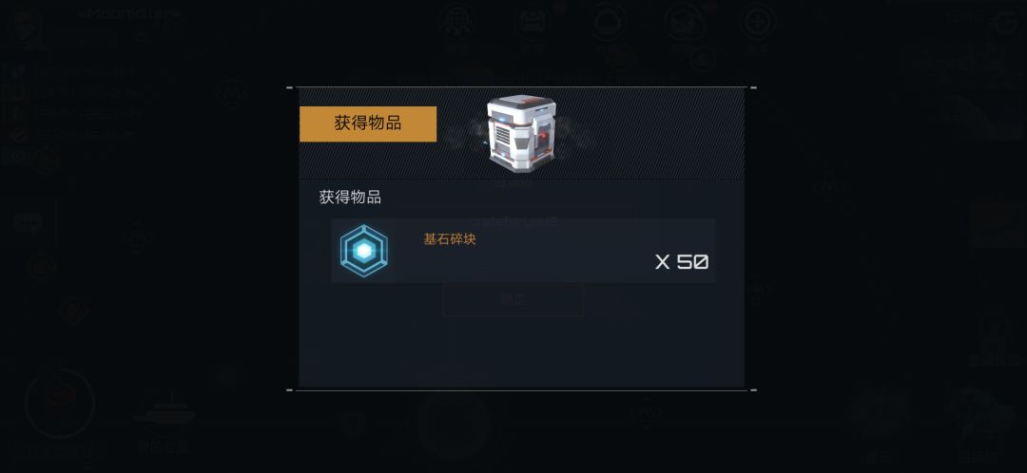Click the X 50 quantity text
This screenshot has height=473, width=1027.
(682, 262)
